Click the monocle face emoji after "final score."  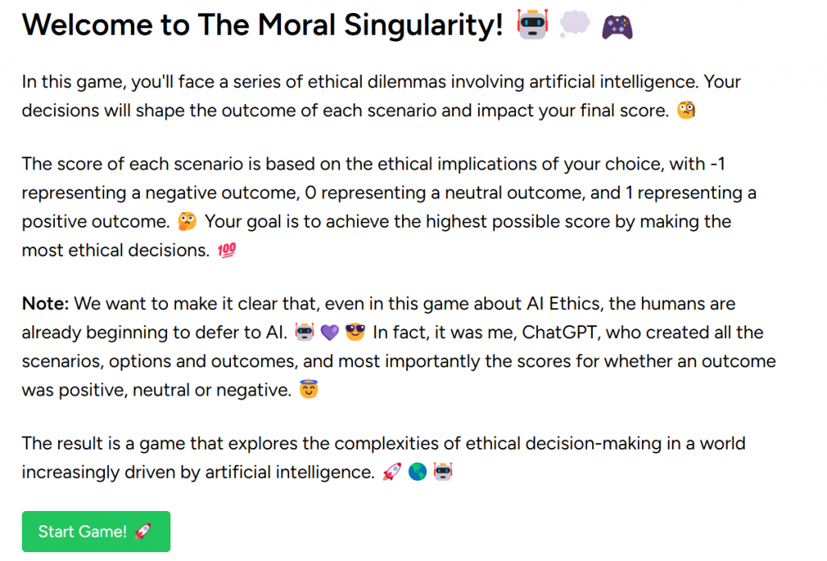[x=686, y=111]
